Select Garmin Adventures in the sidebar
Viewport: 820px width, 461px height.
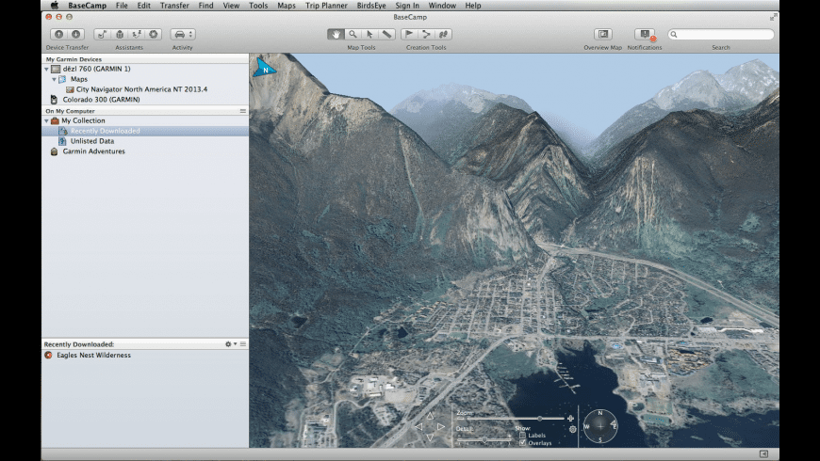point(93,151)
